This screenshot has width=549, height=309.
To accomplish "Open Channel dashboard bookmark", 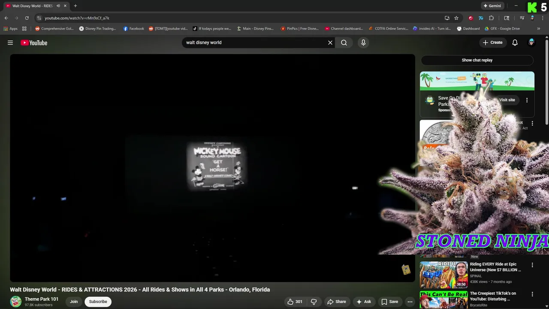I will pos(344,29).
